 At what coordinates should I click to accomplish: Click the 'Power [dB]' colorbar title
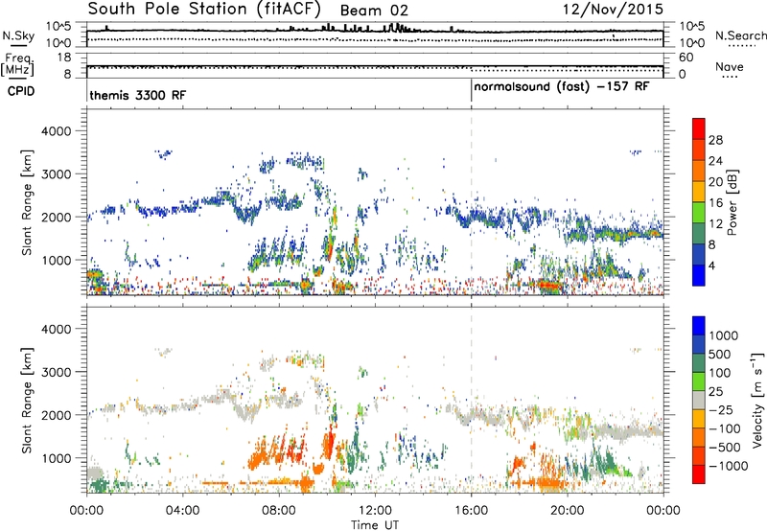pos(732,202)
